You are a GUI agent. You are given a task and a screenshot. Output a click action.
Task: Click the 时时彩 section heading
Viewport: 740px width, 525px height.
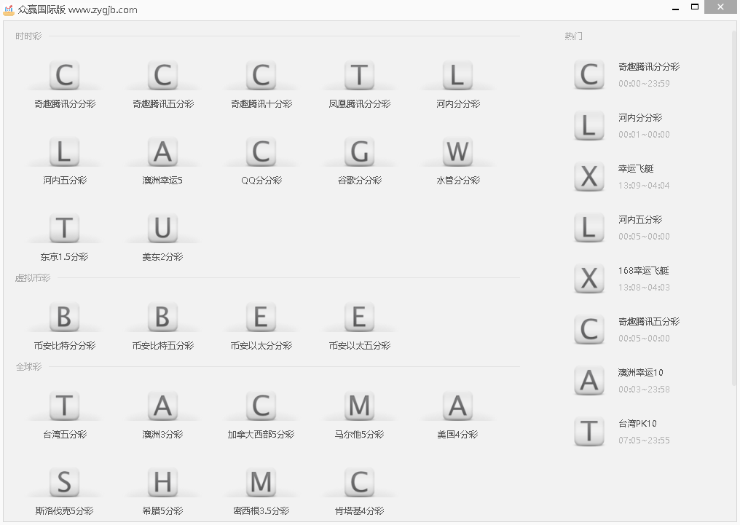click(x=28, y=36)
